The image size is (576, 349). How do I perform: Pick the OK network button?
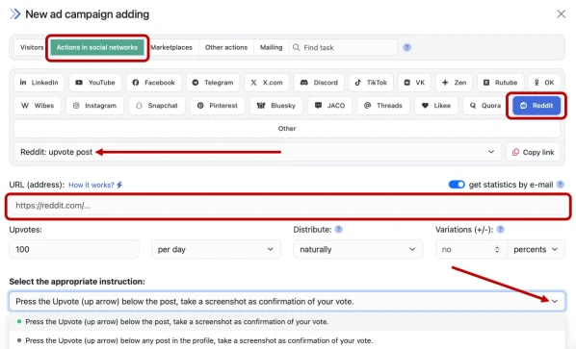click(x=544, y=83)
